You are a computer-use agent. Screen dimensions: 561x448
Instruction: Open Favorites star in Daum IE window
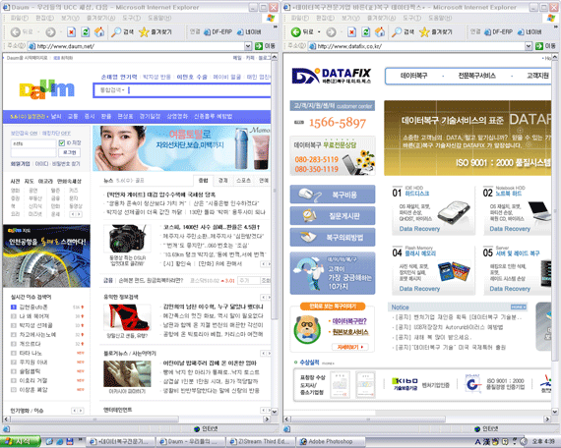point(156,32)
